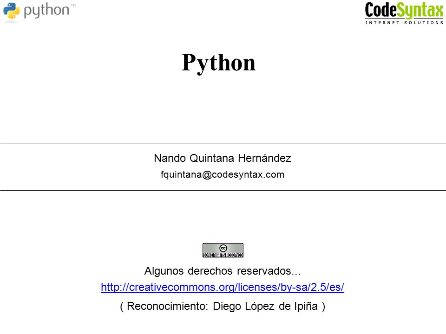The image size is (446, 334).
Task: Select the bold "Python" slide title
Action: coord(218,64)
